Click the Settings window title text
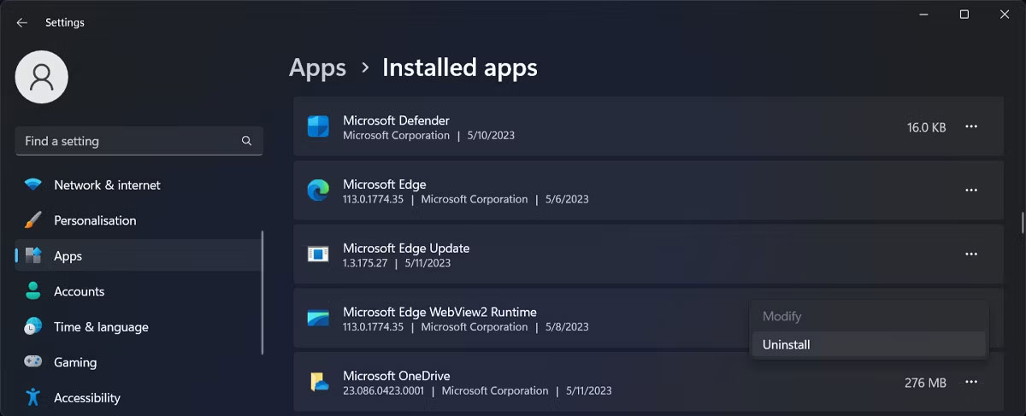The height and width of the screenshot is (416, 1026). point(65,23)
